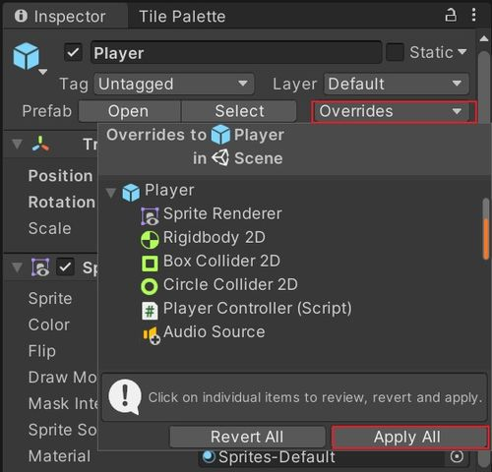Enable the Static checkbox
This screenshot has width=492, height=472.
[395, 52]
